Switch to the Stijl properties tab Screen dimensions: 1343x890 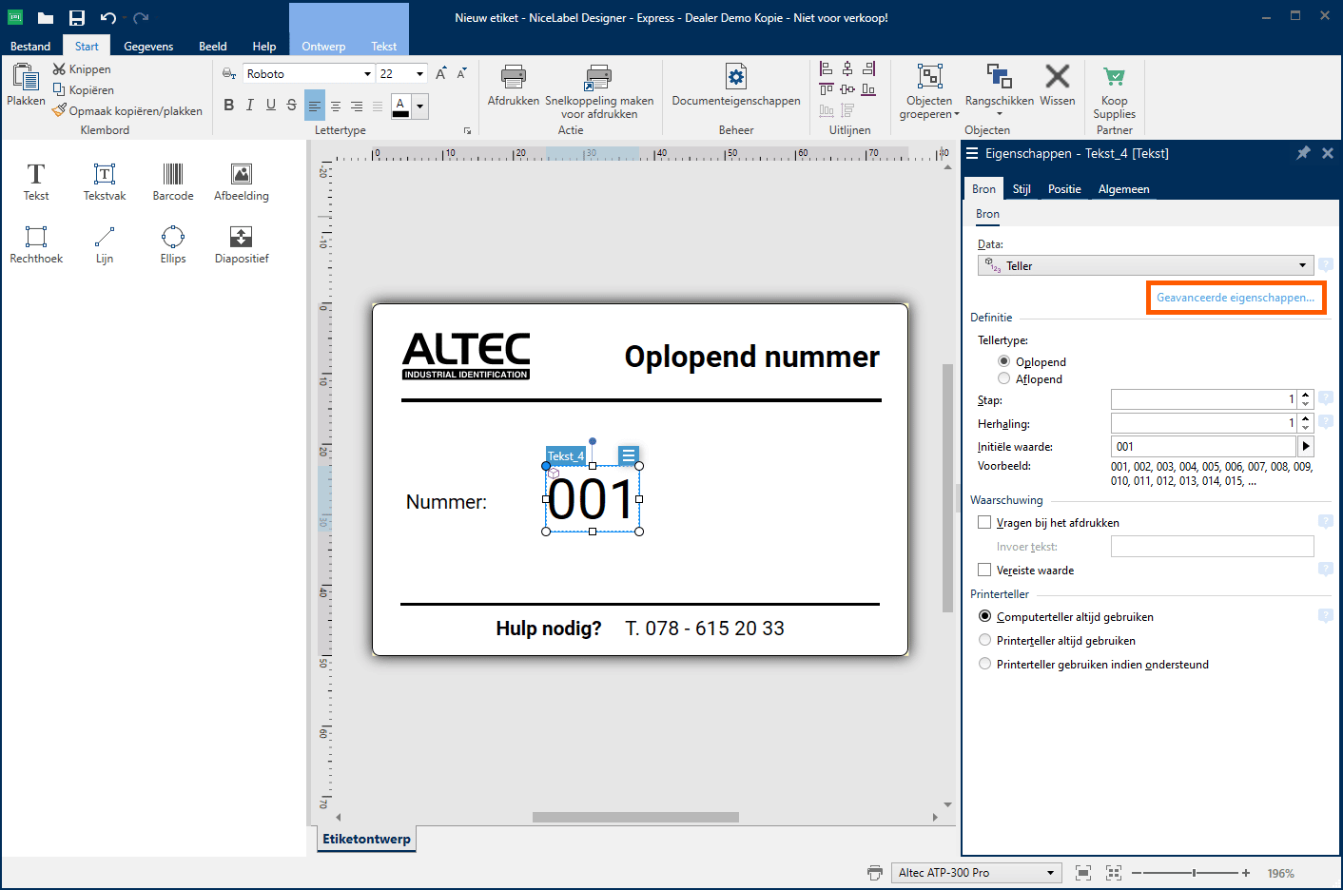pyautogui.click(x=1022, y=188)
